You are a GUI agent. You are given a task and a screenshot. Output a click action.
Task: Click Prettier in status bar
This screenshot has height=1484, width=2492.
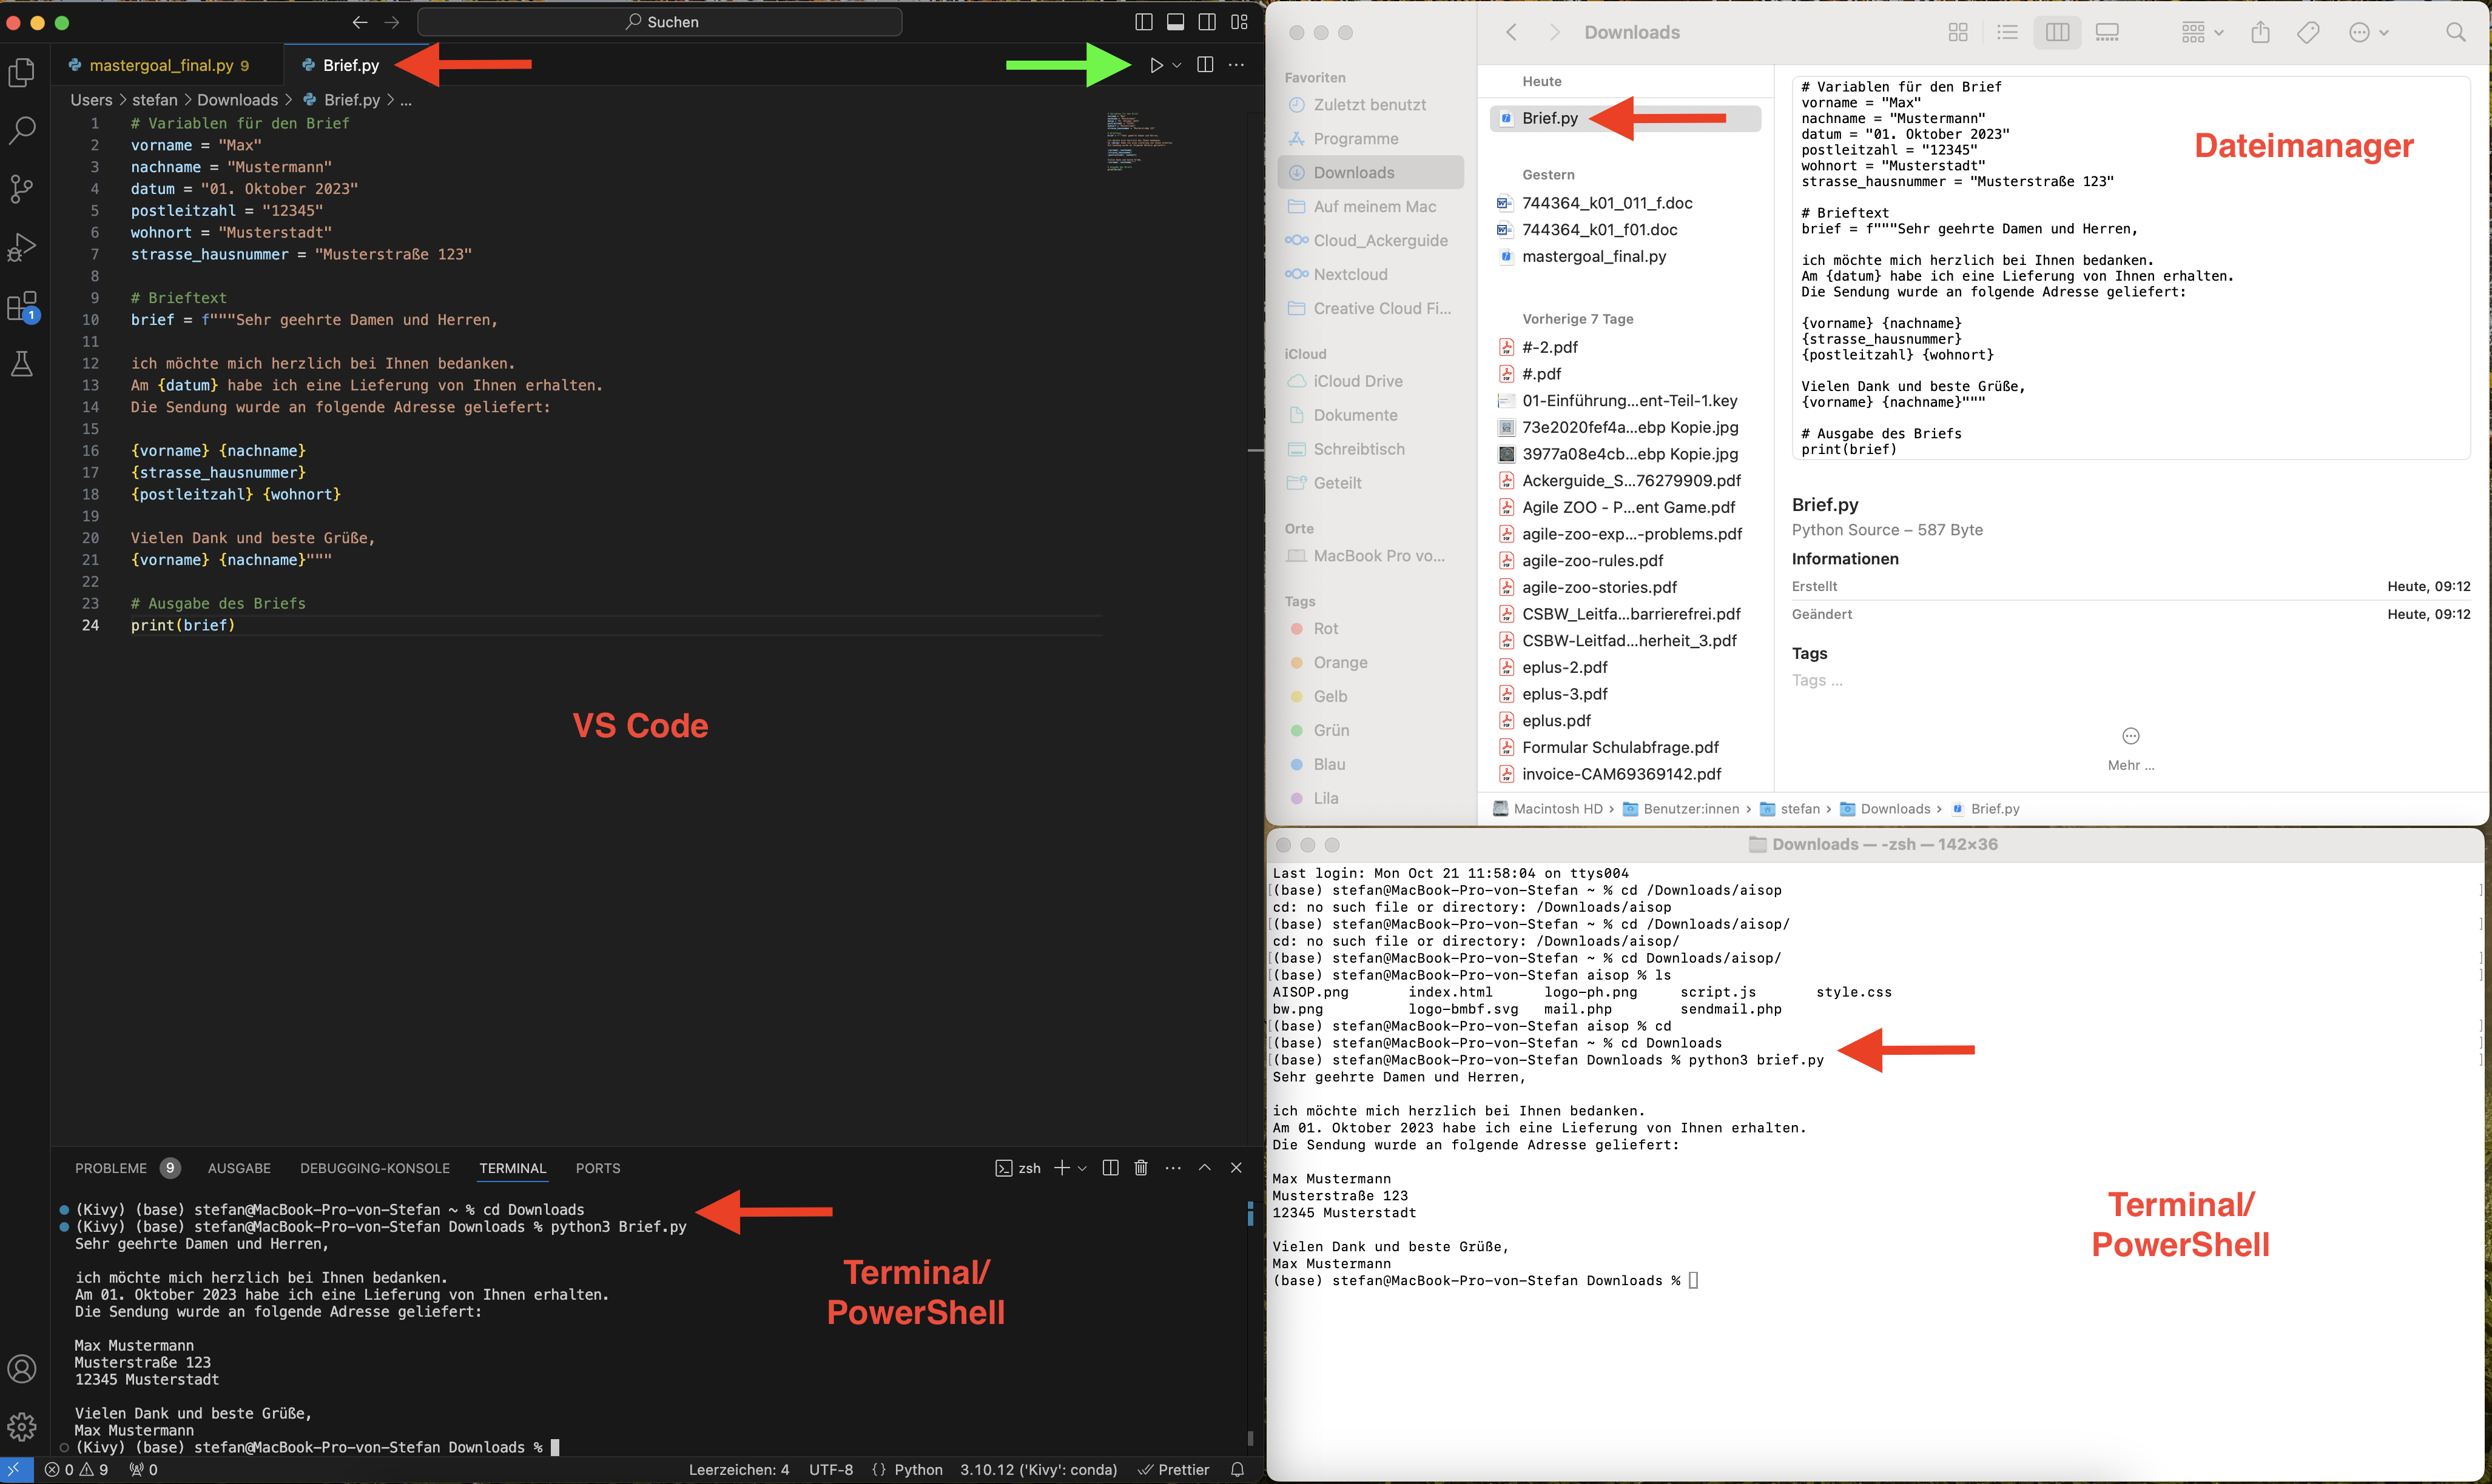[1174, 1470]
